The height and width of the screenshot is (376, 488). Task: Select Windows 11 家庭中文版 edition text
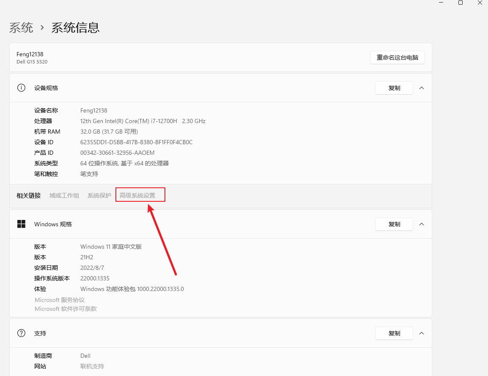click(x=111, y=247)
